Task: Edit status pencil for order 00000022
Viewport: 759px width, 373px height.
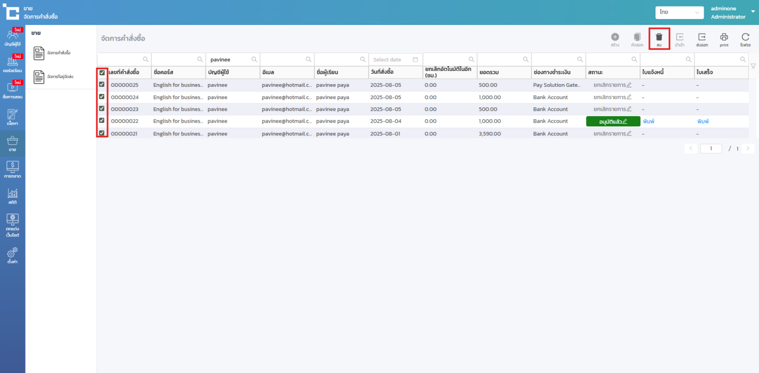Action: [x=625, y=121]
